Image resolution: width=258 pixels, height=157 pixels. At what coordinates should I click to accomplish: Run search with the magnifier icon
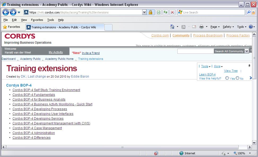[249, 12]
